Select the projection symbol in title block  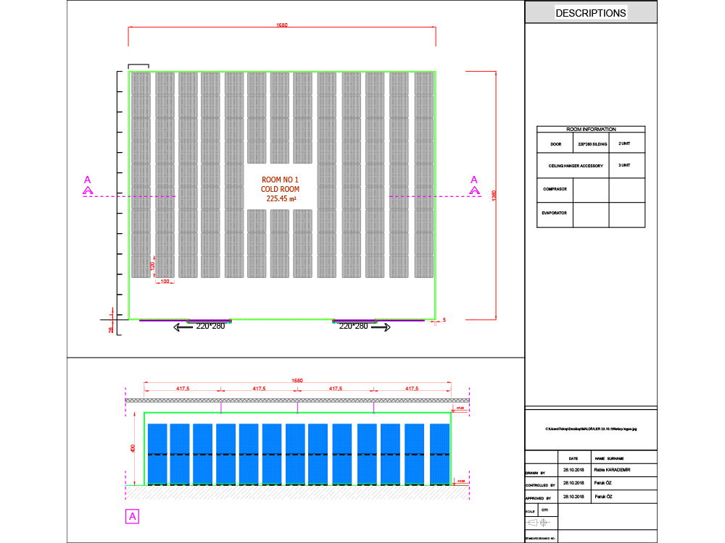tap(538, 522)
